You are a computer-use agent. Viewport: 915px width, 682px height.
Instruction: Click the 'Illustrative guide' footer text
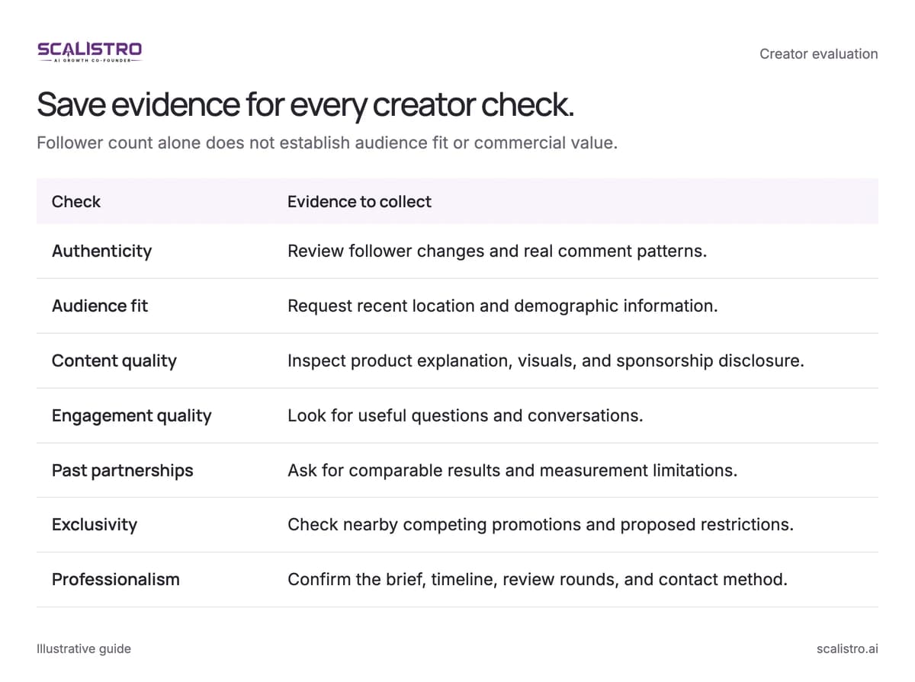tap(84, 648)
